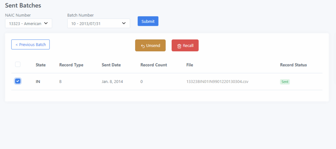Open the NAIC Number dropdown
Viewport: 336px width, 149px height.
[29, 24]
